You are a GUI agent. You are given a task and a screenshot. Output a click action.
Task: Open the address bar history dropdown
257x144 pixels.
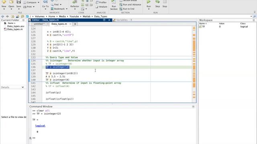251,16
